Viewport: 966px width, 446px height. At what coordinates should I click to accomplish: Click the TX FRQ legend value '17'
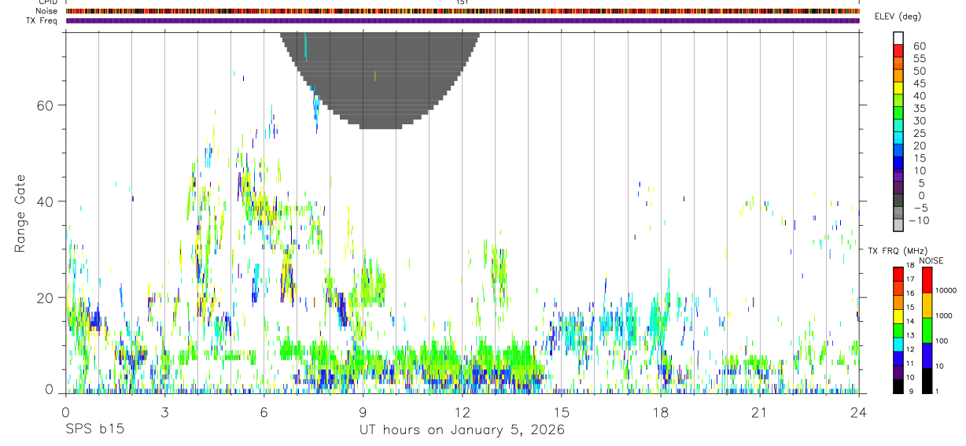911,279
